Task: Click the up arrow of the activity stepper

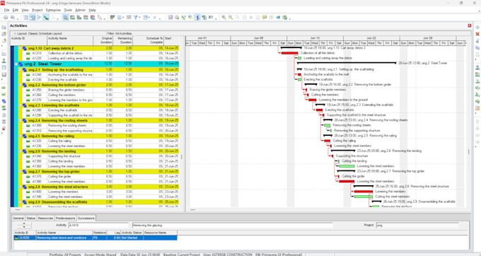Action: tap(23, 223)
